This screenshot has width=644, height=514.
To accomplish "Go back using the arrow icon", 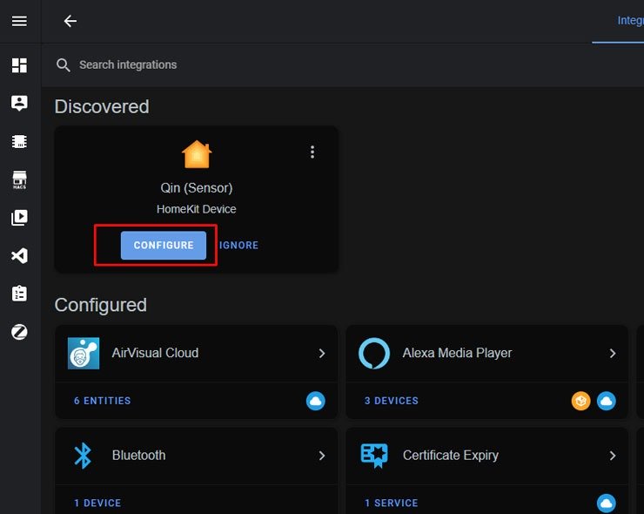I will tap(70, 21).
